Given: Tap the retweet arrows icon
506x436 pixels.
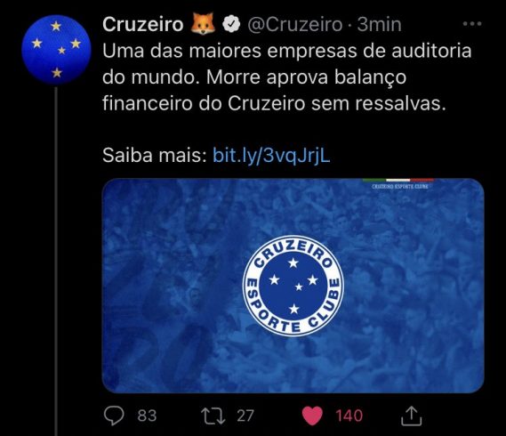Looking at the screenshot, I should (x=213, y=416).
